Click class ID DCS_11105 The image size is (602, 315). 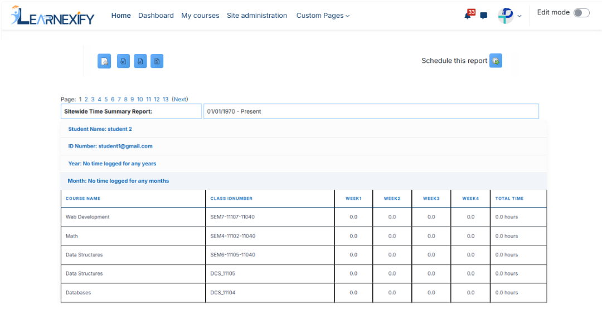point(222,274)
